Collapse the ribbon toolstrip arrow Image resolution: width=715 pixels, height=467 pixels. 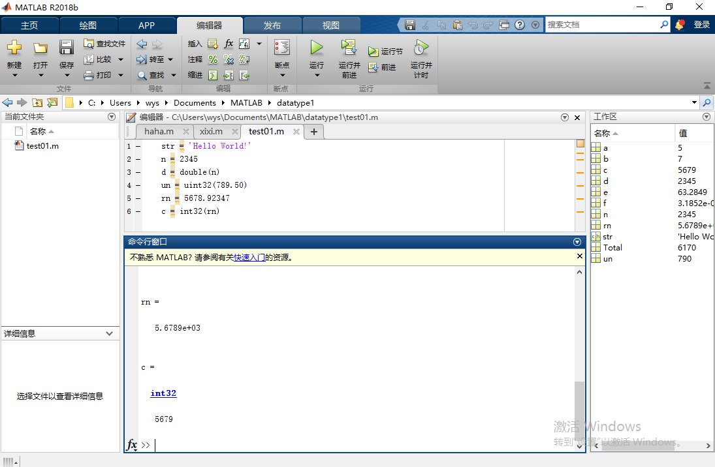coord(707,85)
